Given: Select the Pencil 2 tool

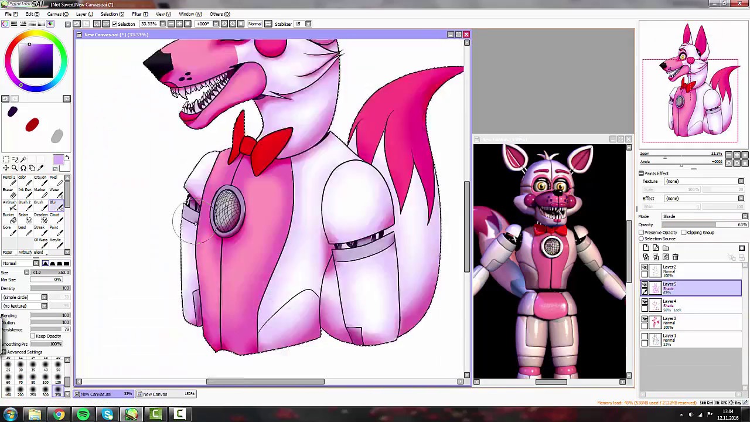Looking at the screenshot, I should click(9, 181).
